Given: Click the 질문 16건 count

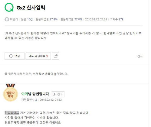Looking at the screenshot, I should coord(27,19).
